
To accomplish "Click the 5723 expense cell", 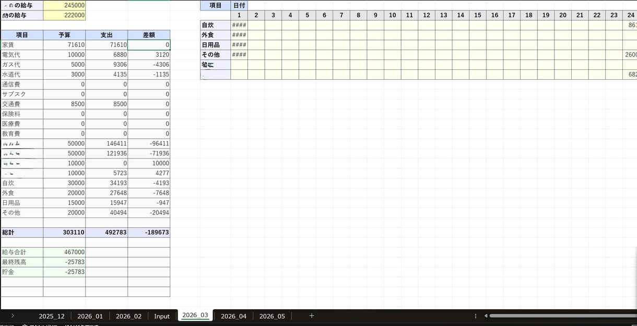I will click(x=107, y=174).
